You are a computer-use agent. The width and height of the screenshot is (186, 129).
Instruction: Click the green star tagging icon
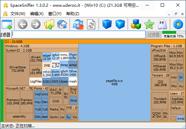(x=149, y=24)
